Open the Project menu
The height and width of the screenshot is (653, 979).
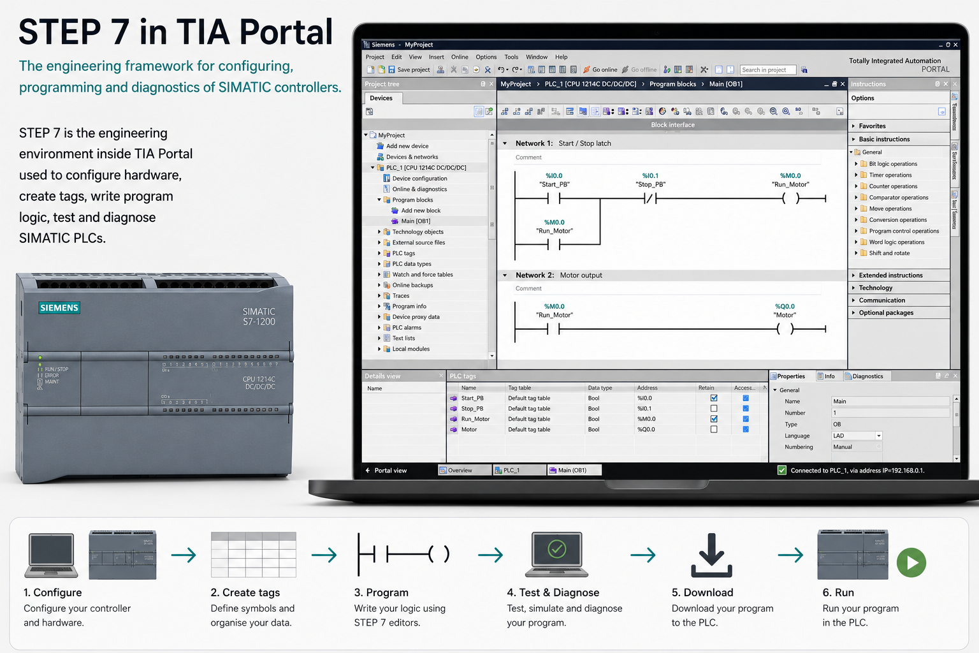click(375, 57)
